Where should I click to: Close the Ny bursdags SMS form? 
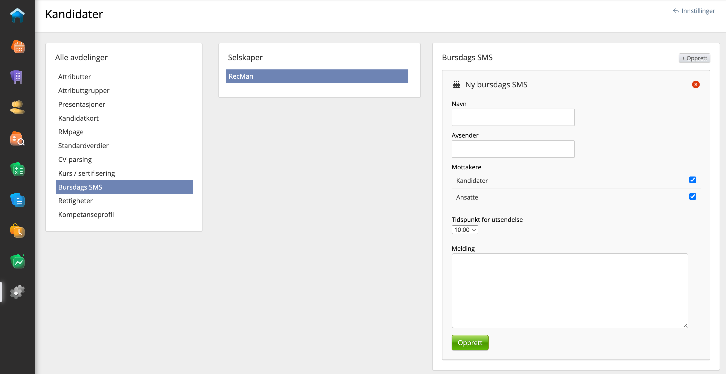[x=695, y=85]
